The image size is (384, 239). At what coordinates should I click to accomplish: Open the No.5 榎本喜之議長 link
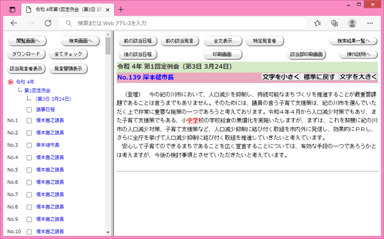point(50,170)
